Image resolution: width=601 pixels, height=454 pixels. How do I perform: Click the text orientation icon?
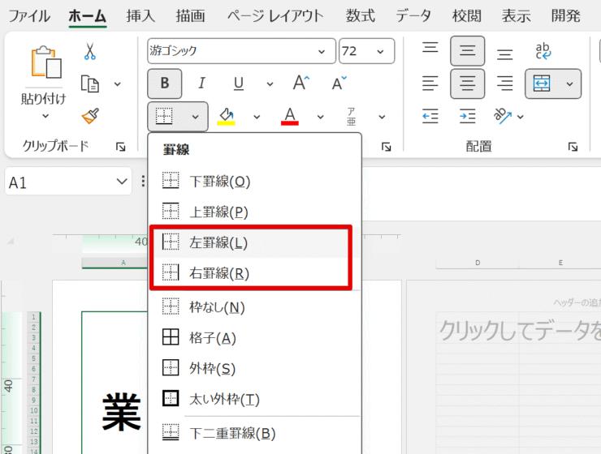(x=502, y=115)
